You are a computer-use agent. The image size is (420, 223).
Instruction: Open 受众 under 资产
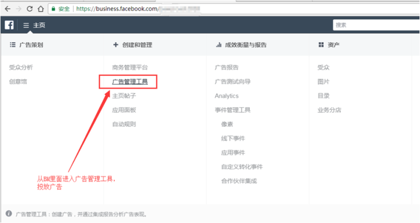[x=323, y=67]
